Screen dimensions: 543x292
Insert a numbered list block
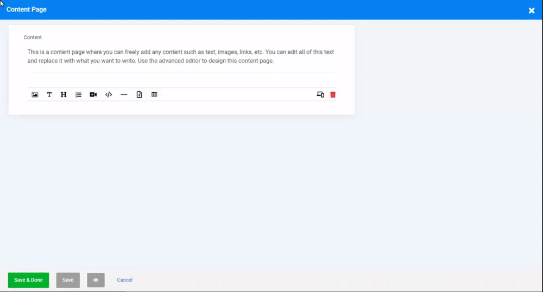[78, 94]
